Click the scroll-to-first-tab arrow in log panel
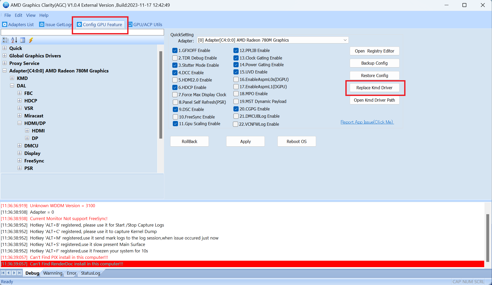 [x=3, y=273]
